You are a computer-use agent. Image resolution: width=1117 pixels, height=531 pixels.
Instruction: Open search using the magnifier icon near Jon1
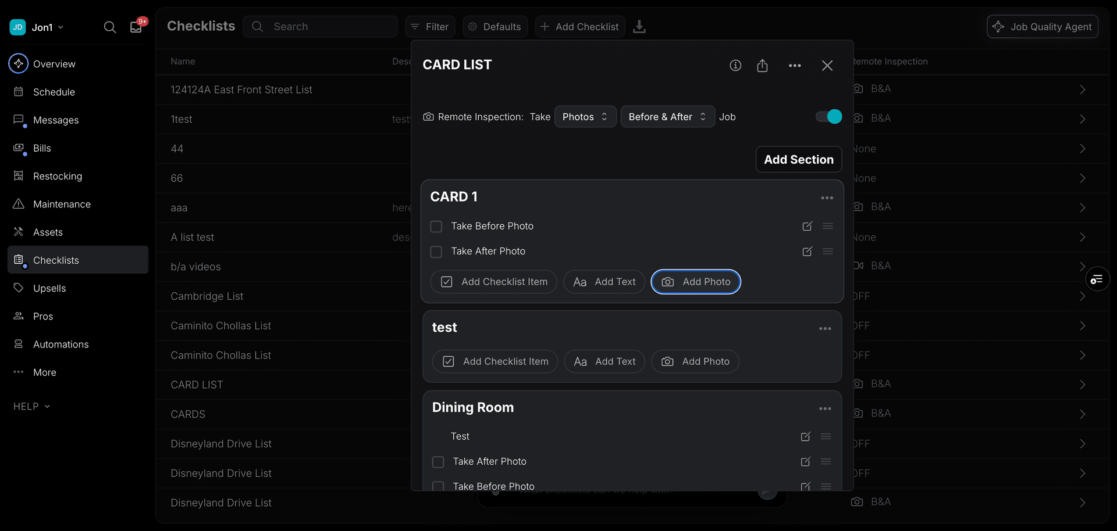(110, 27)
